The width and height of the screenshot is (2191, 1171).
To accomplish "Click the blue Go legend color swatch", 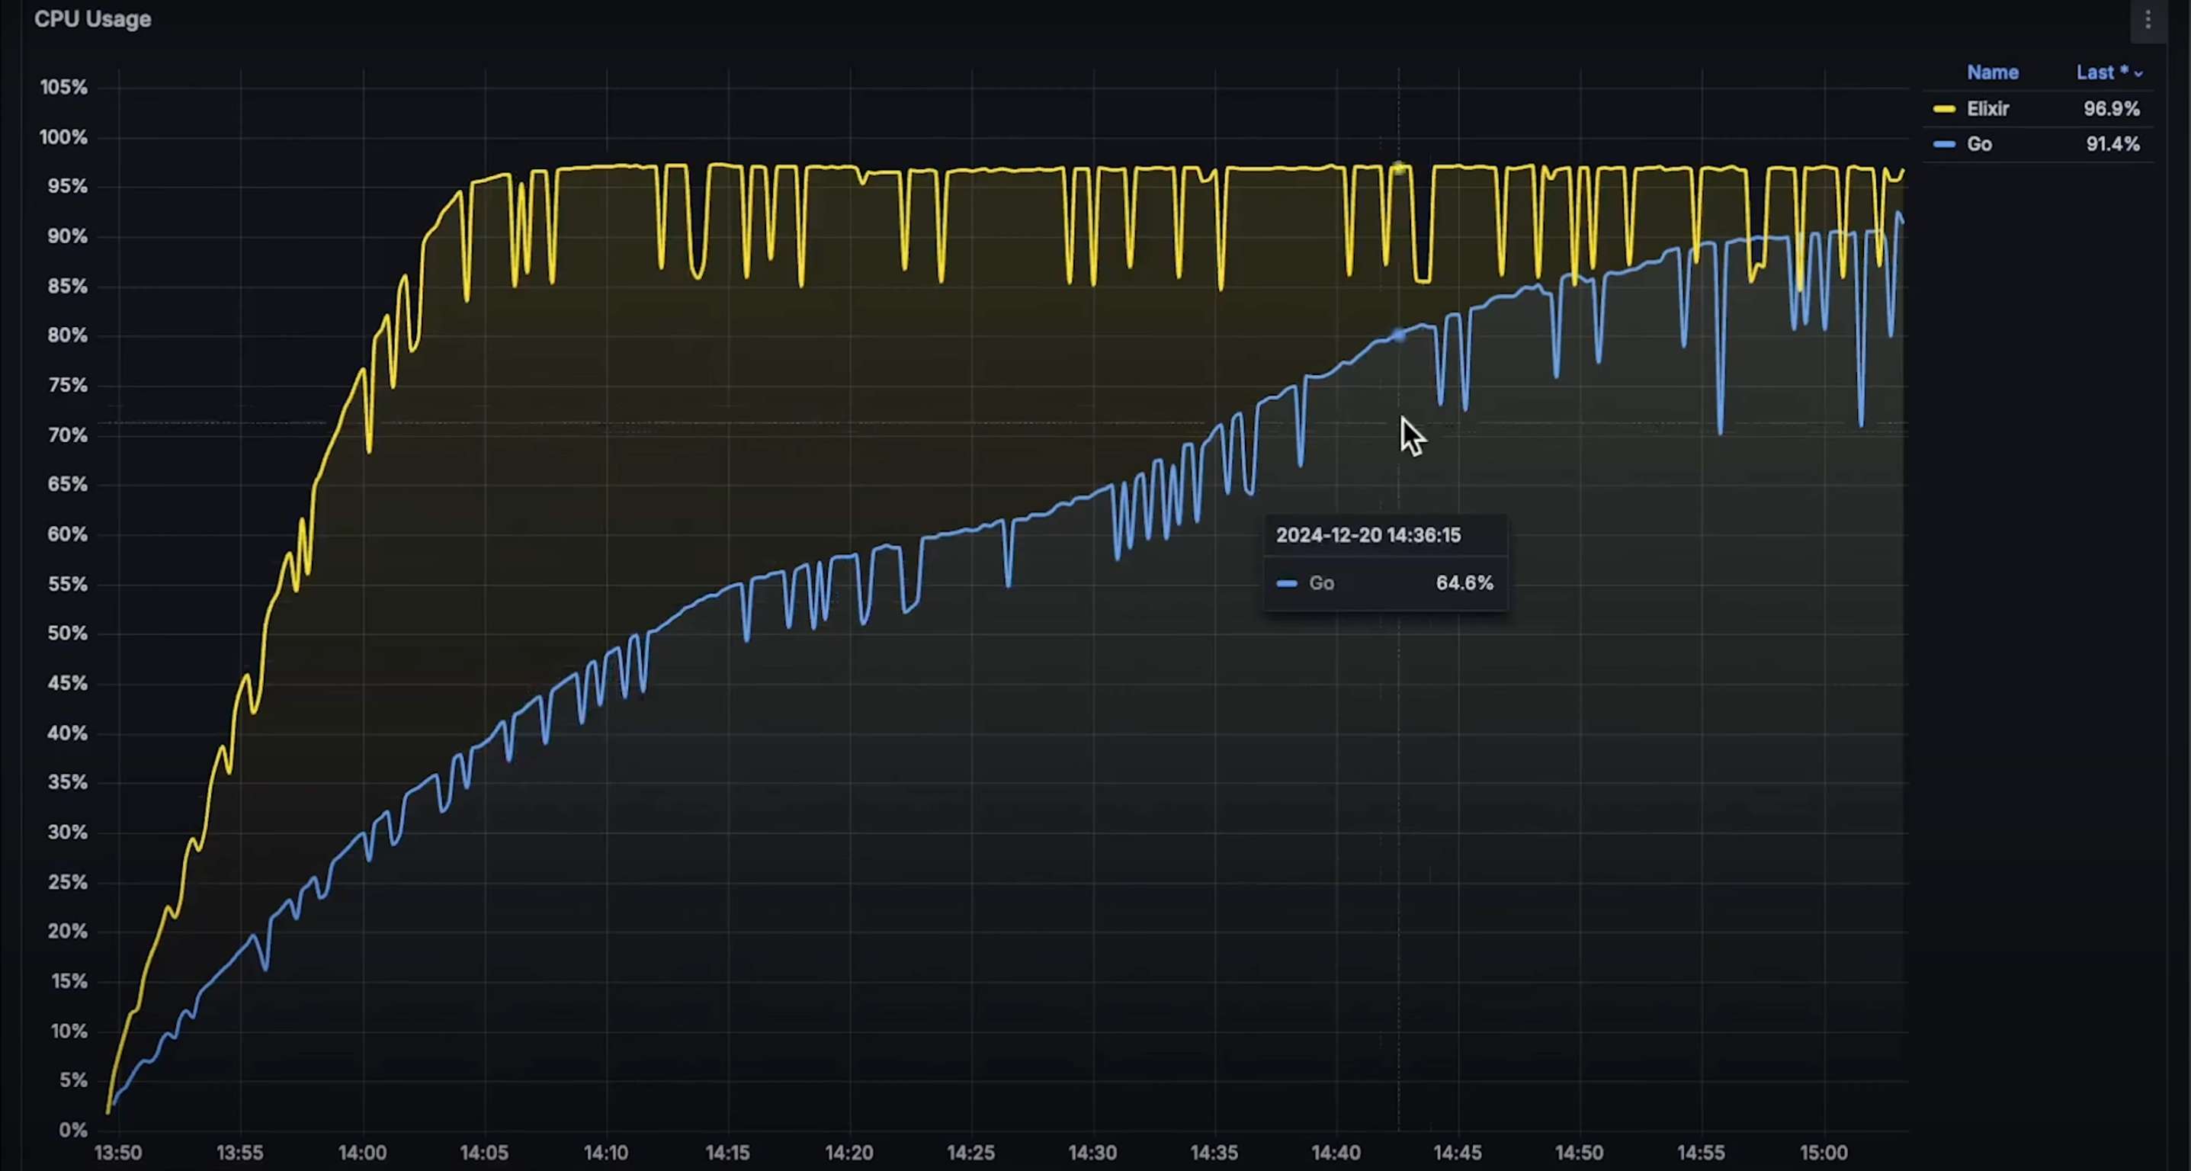I will pos(1943,145).
